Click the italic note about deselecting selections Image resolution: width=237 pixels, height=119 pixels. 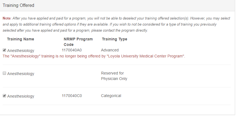pyautogui.click(x=116, y=24)
